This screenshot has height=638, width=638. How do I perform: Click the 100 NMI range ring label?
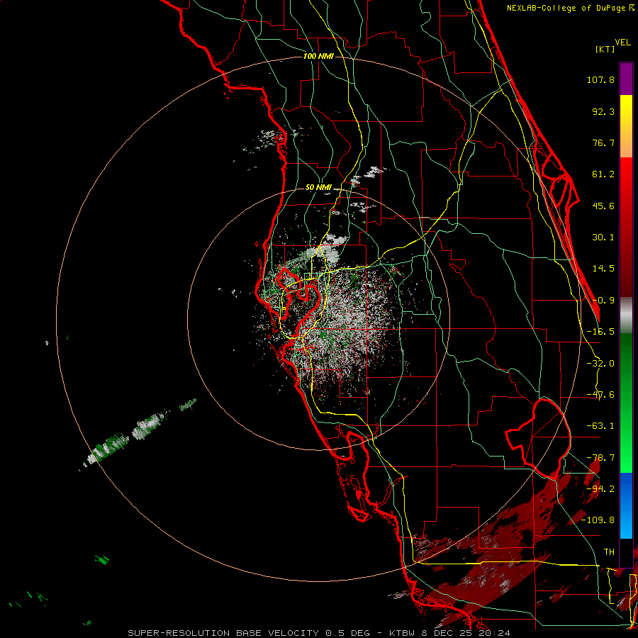pos(318,56)
